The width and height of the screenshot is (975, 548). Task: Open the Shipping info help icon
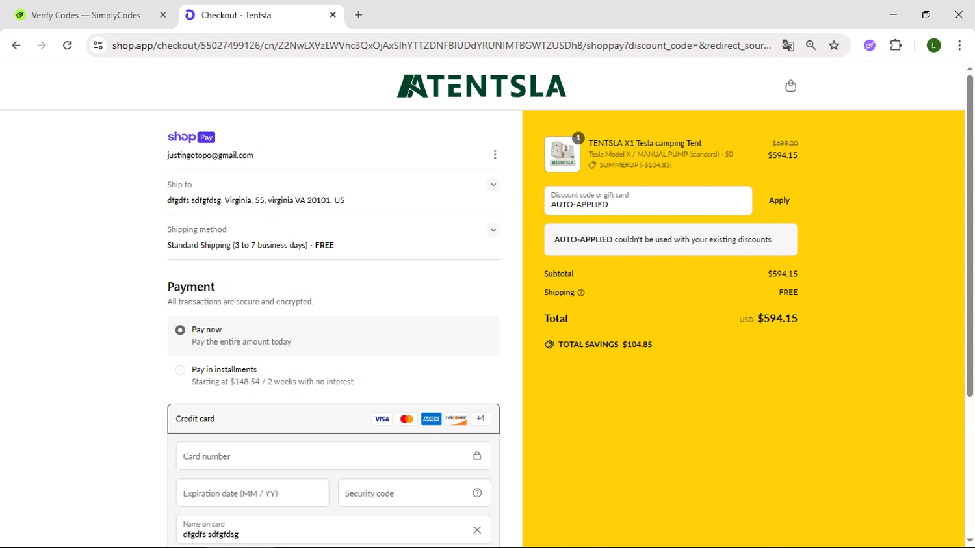581,293
